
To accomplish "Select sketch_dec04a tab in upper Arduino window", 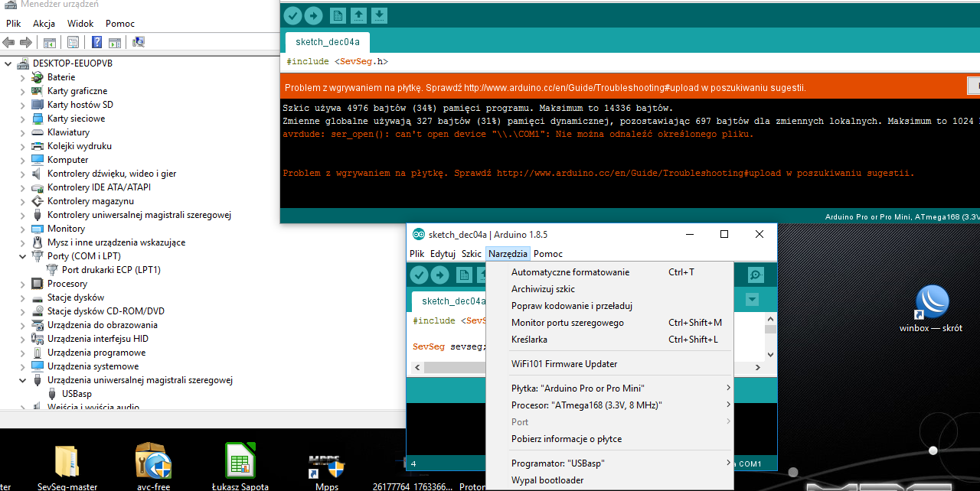I will [328, 42].
